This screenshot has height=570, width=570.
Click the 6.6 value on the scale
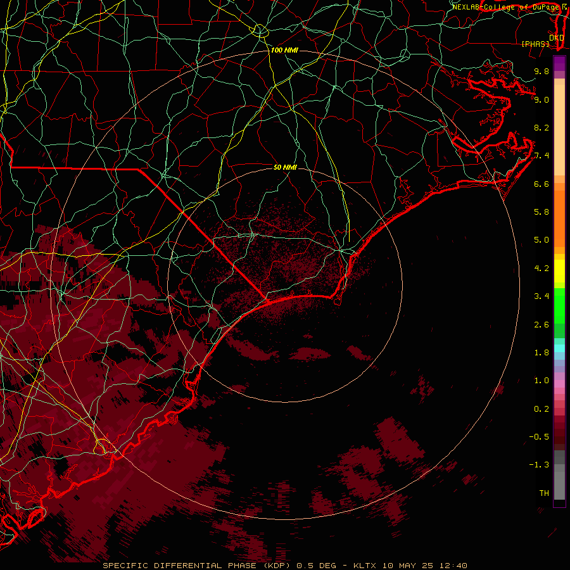pyautogui.click(x=541, y=184)
